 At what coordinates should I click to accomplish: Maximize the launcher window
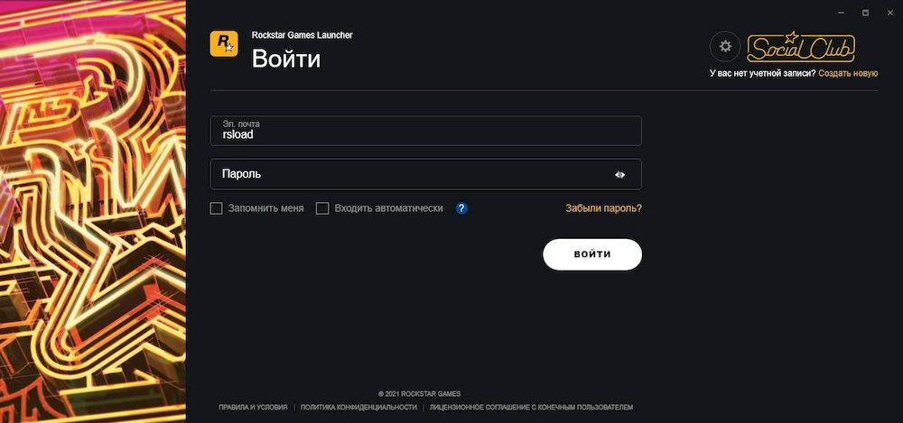click(865, 12)
